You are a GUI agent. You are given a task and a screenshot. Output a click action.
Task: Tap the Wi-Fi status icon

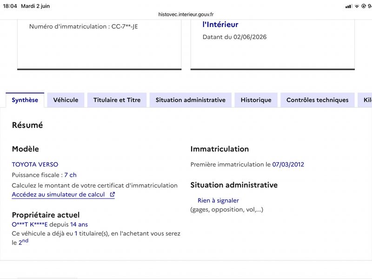pyautogui.click(x=357, y=6)
